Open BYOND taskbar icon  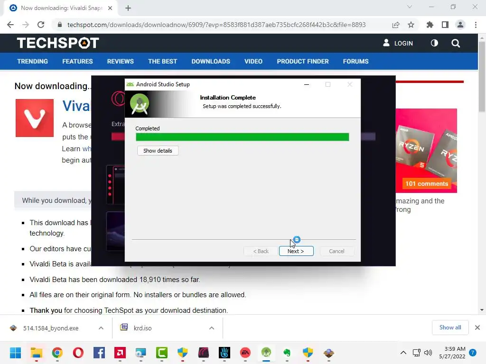328,353
